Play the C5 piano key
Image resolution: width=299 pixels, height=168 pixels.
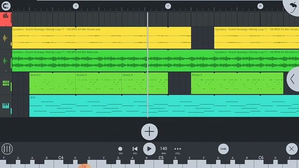click(x=161, y=164)
